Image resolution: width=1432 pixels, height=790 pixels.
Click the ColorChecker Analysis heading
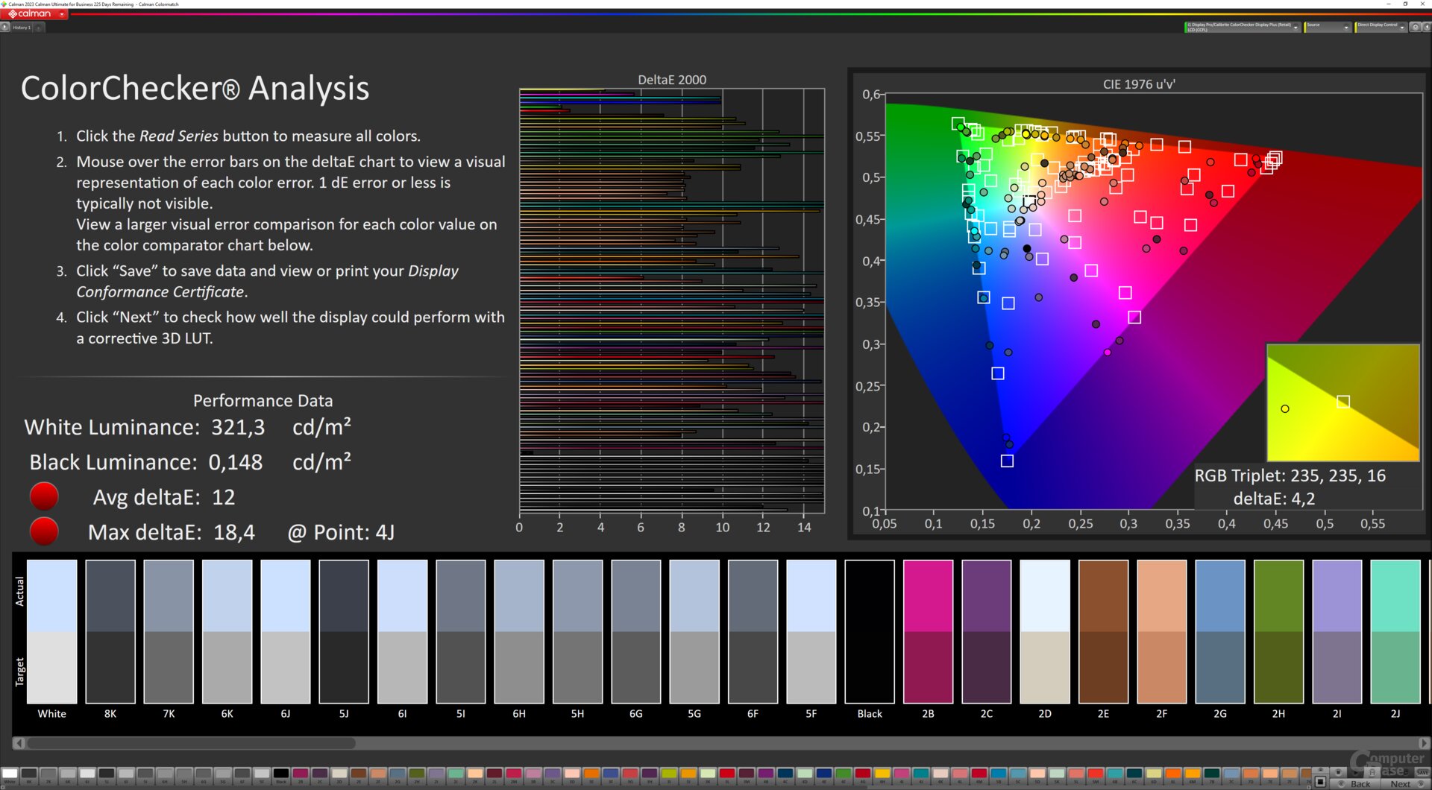(195, 88)
